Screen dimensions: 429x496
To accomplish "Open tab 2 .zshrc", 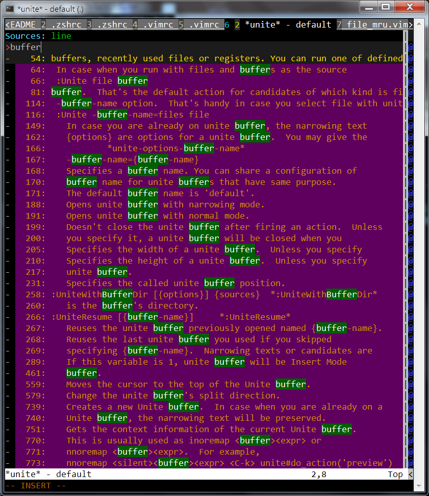I will [x=61, y=25].
